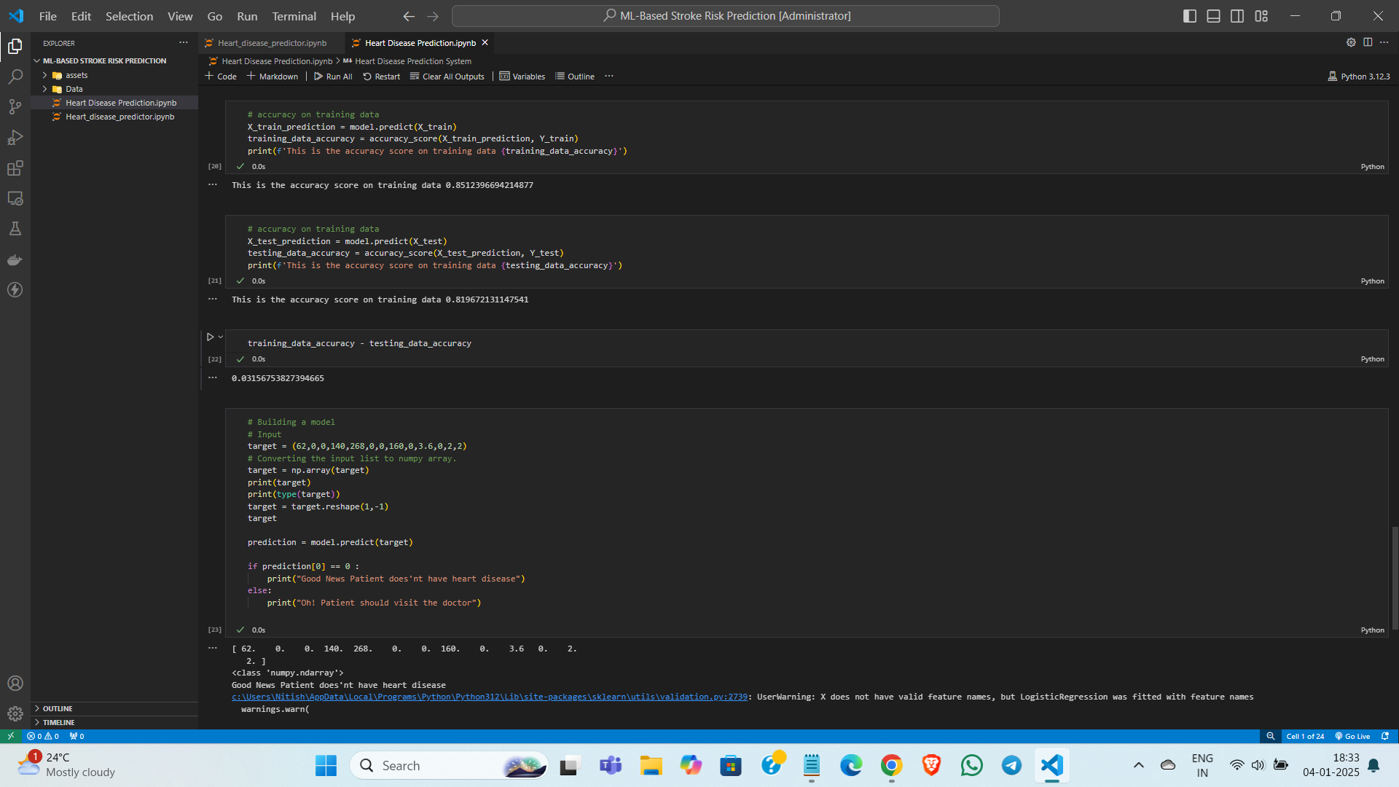
Task: Open the Search view in activity bar
Action: (x=15, y=77)
